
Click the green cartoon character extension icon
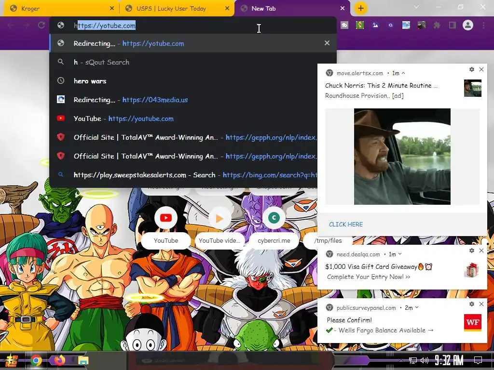360,25
